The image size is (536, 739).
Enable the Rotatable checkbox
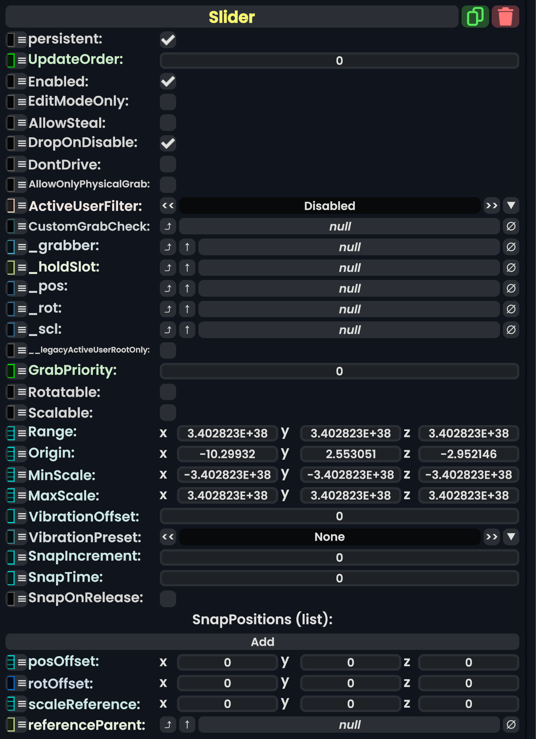(168, 392)
